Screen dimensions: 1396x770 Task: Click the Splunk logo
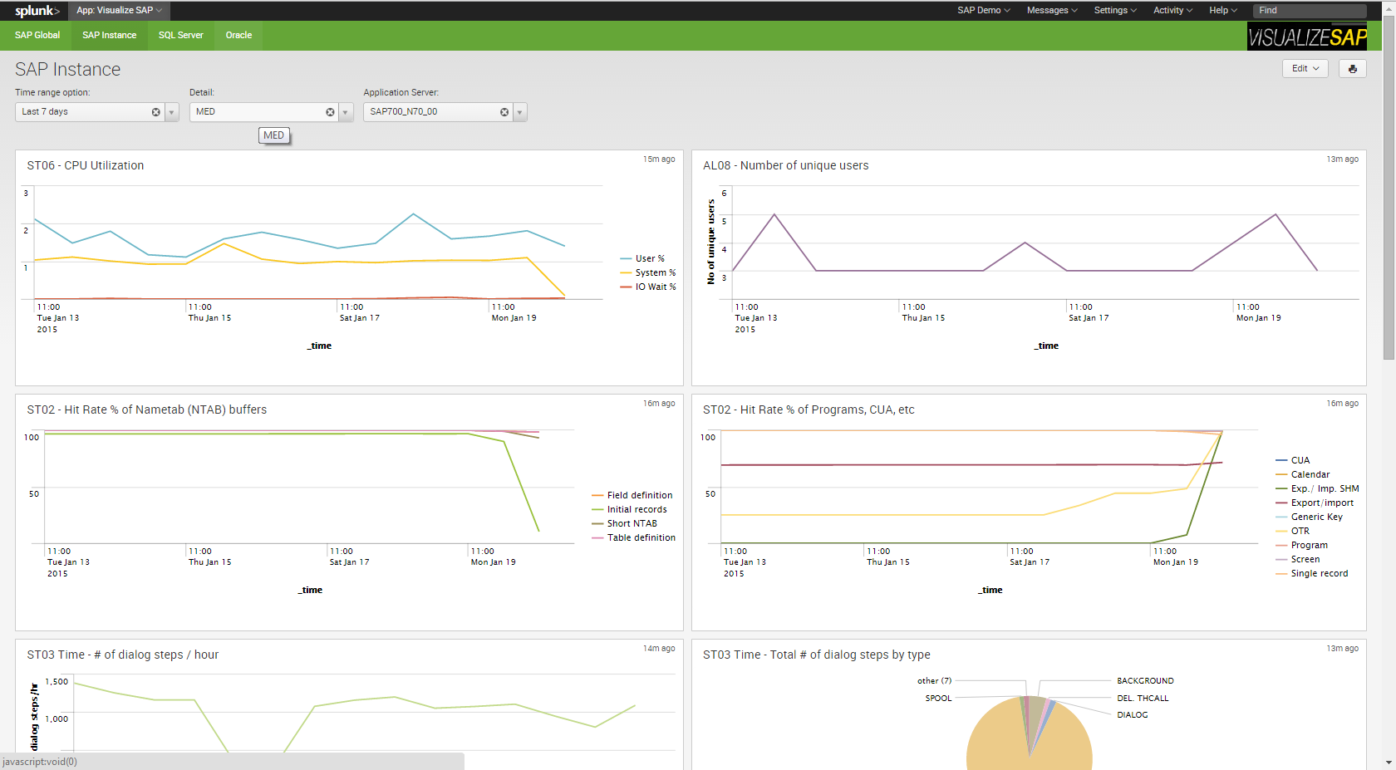click(x=37, y=11)
